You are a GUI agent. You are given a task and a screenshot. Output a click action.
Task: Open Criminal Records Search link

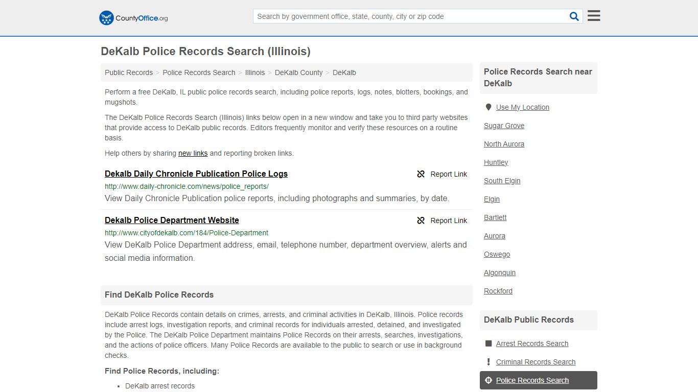pyautogui.click(x=536, y=362)
